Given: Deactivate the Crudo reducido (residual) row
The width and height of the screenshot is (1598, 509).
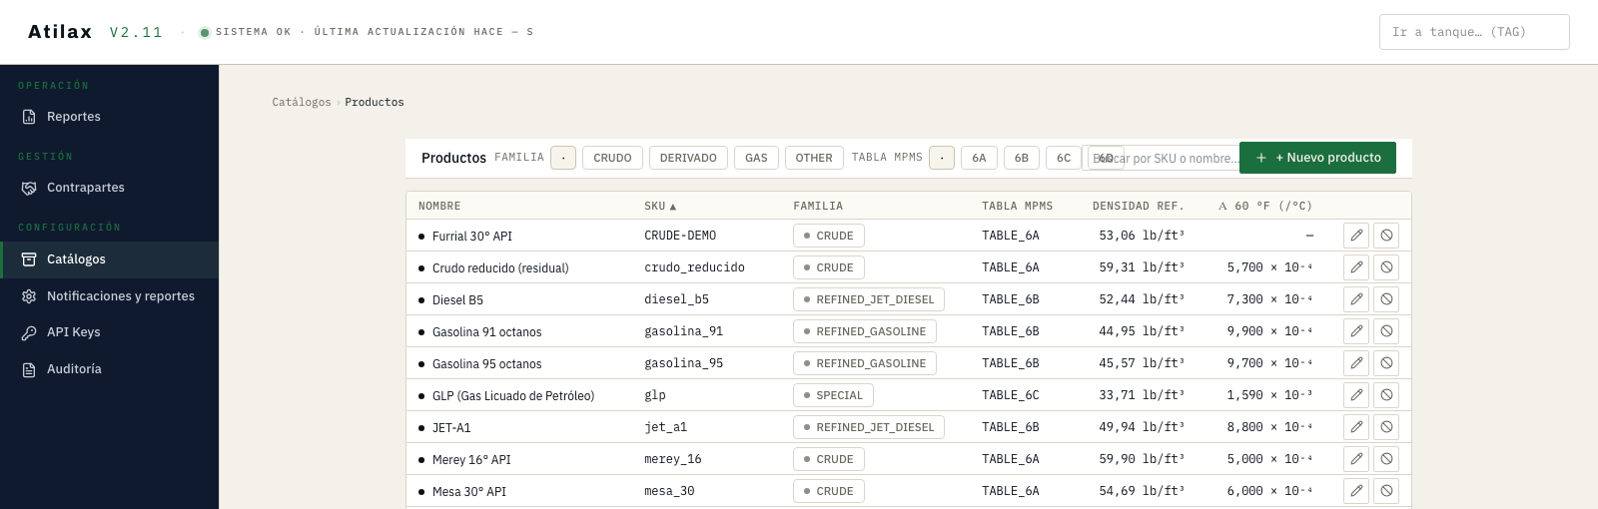Looking at the screenshot, I should pos(1386,267).
